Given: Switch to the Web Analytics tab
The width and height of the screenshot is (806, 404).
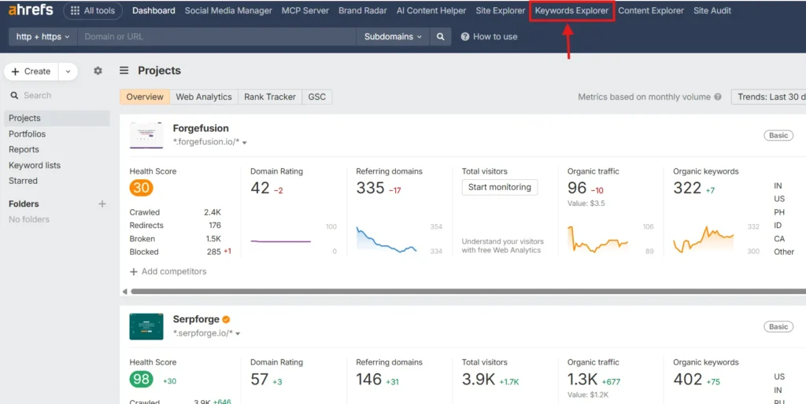Looking at the screenshot, I should pyautogui.click(x=204, y=97).
